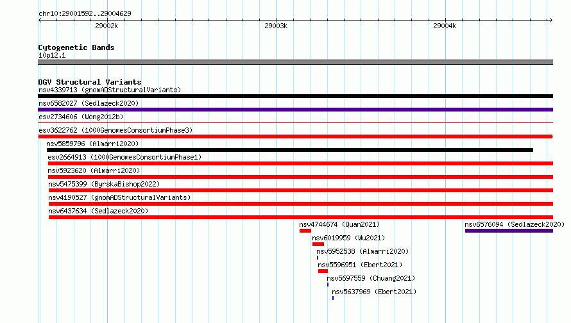Click the blue nsv5637969 variant marker
This screenshot has height=323, width=571.
(333, 298)
